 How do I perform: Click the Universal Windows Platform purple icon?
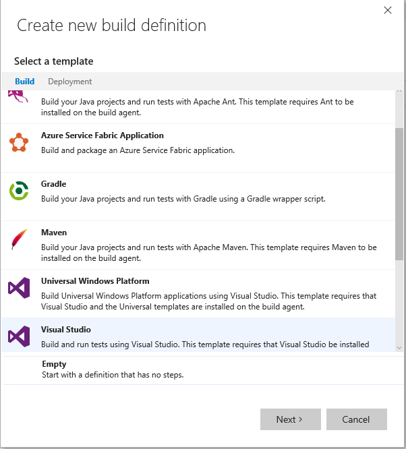[x=19, y=288]
